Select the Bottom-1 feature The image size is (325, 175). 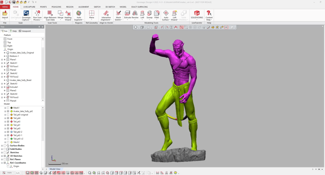click(x=14, y=56)
